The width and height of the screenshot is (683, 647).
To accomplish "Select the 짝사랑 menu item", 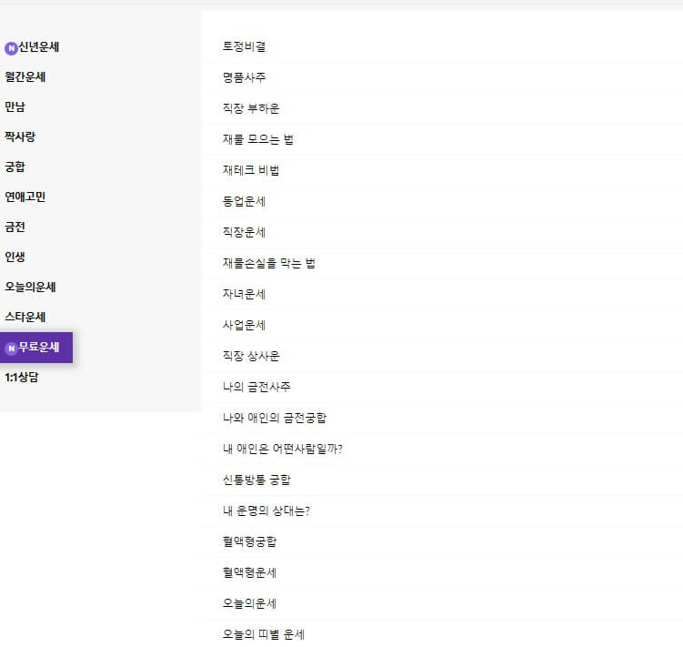I will pyautogui.click(x=20, y=136).
